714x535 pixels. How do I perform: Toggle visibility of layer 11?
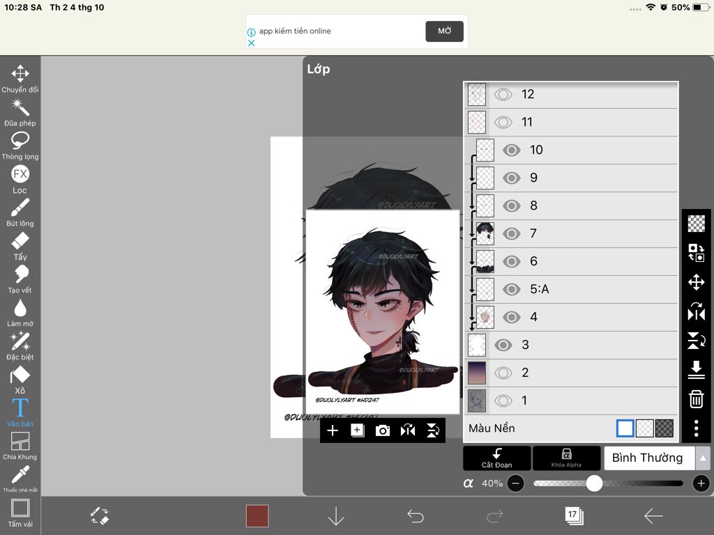click(503, 123)
